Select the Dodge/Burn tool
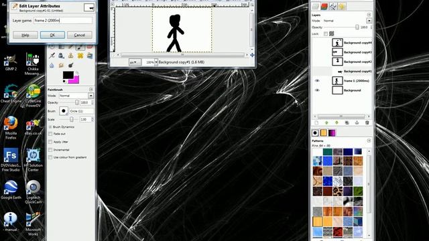This screenshot has height=241, width=429. pyautogui.click(x=71, y=66)
